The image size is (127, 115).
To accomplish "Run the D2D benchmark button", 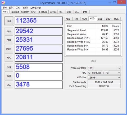I will (x=9, y=76).
